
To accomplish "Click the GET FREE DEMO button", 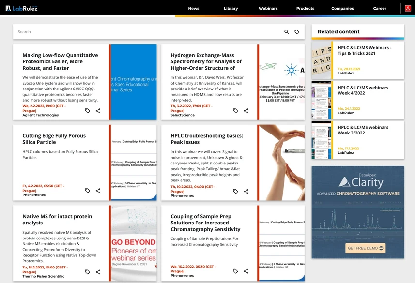I will pos(365,248).
